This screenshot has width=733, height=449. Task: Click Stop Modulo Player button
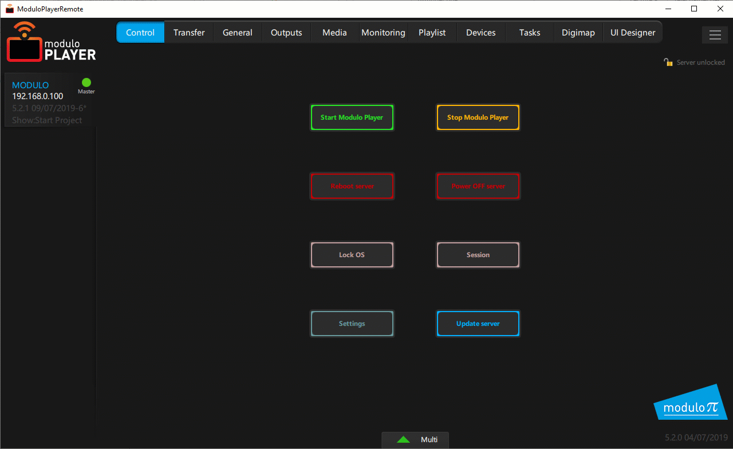tap(478, 117)
